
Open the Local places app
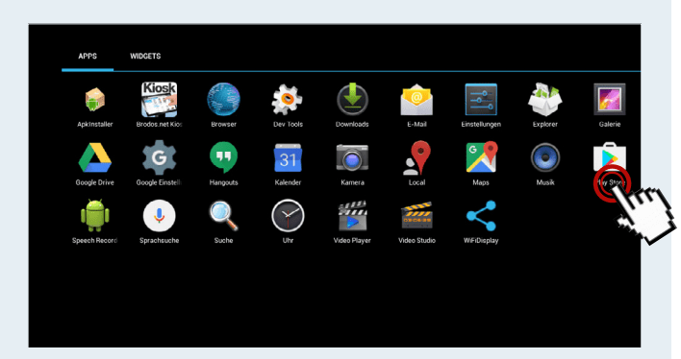point(416,157)
